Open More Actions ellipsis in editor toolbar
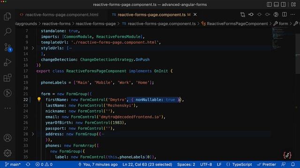 [292, 14]
